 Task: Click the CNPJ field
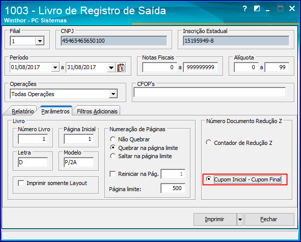click(x=114, y=41)
